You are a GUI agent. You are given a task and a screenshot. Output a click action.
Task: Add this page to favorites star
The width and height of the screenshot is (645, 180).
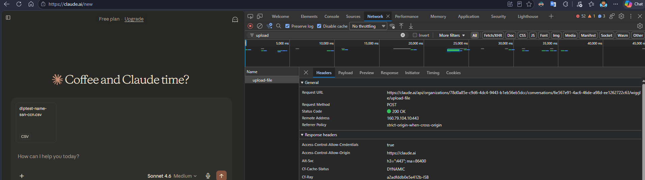pyautogui.click(x=529, y=4)
